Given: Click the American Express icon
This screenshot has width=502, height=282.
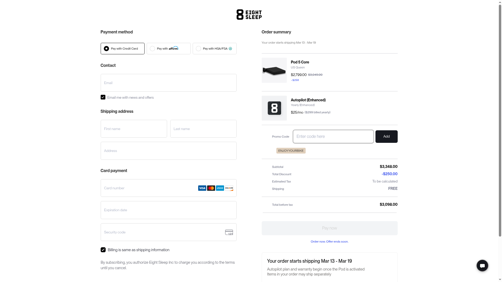Looking at the screenshot, I should pyautogui.click(x=220, y=188).
